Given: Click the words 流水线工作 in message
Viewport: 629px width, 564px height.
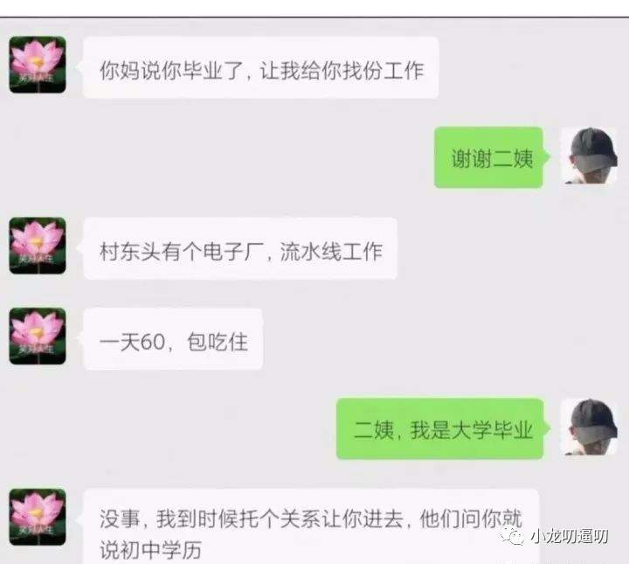Looking at the screenshot, I should click(331, 252).
